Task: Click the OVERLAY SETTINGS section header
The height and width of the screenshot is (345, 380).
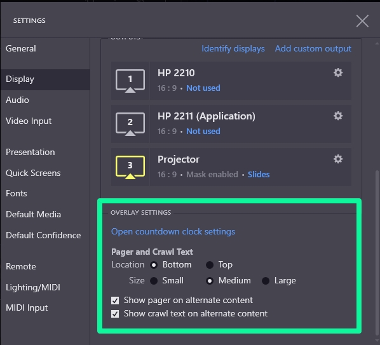Action: [x=140, y=212]
